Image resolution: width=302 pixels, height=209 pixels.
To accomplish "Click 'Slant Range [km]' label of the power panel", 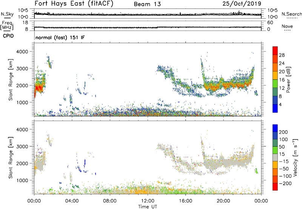I will point(11,80).
